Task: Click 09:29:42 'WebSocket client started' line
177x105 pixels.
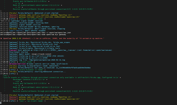Action: pyautogui.click(x=29, y=95)
